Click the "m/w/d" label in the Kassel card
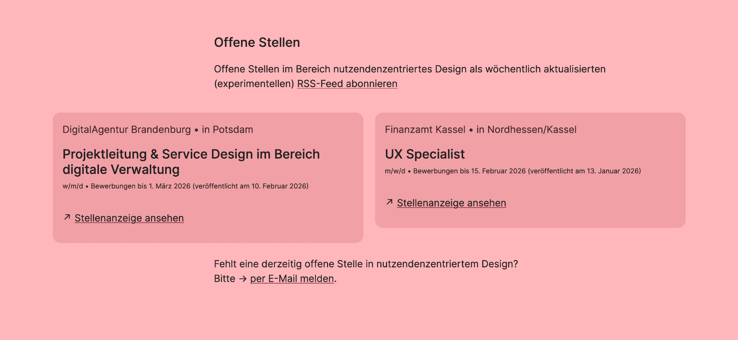This screenshot has width=738, height=340. click(395, 171)
